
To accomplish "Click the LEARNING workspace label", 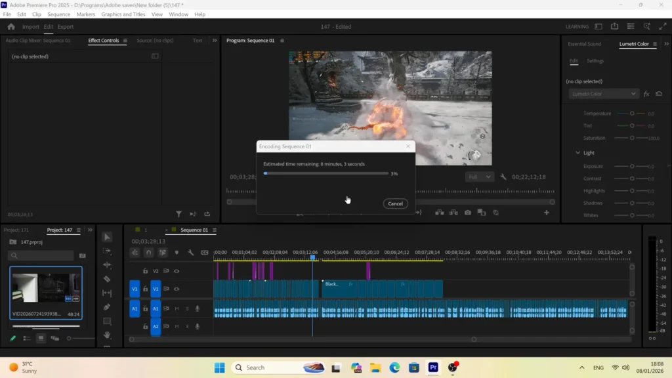I will pyautogui.click(x=577, y=26).
